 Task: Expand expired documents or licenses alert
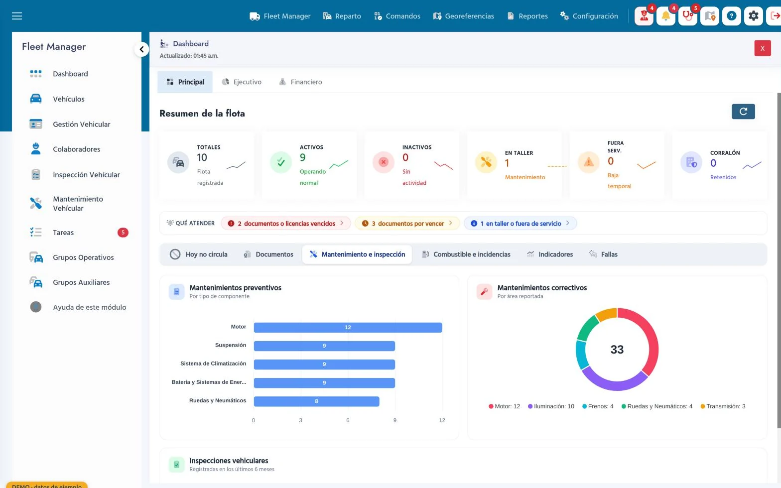[x=286, y=224]
